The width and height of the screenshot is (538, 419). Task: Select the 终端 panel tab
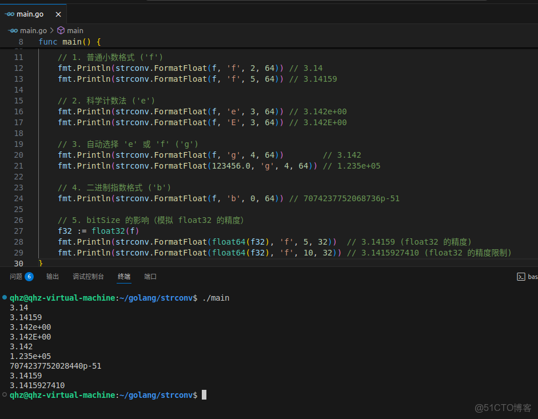(124, 277)
